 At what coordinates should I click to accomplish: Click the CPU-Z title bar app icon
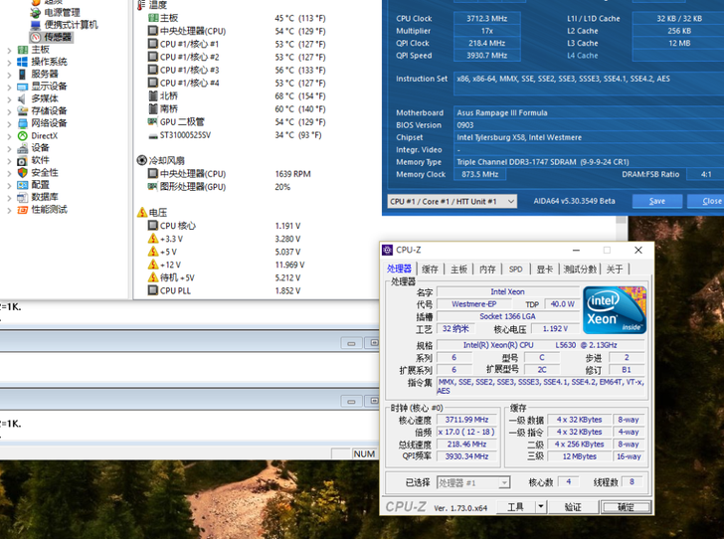point(388,250)
